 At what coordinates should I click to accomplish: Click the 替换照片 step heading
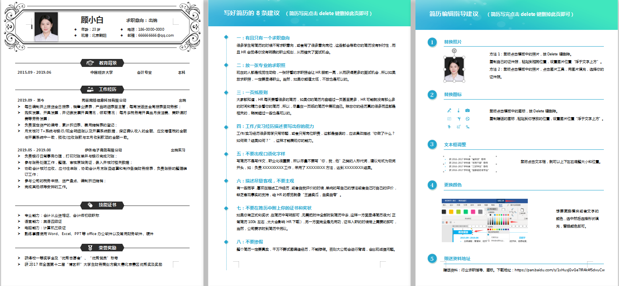[453, 42]
